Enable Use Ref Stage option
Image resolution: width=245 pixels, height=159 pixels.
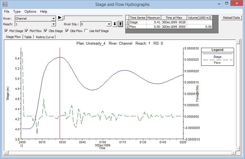tap(86, 31)
